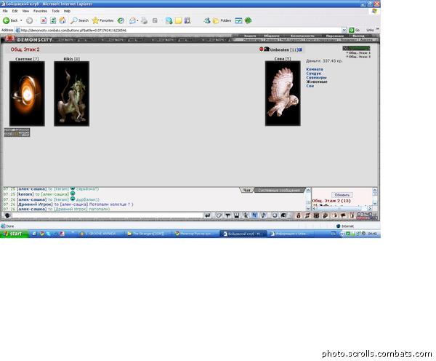This screenshot has height=361, width=436.
Task: Click the Сундук link
Action: coord(314,74)
